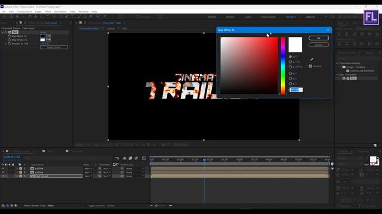Select the R red radio button
The width and height of the screenshot is (382, 214).
[290, 73]
